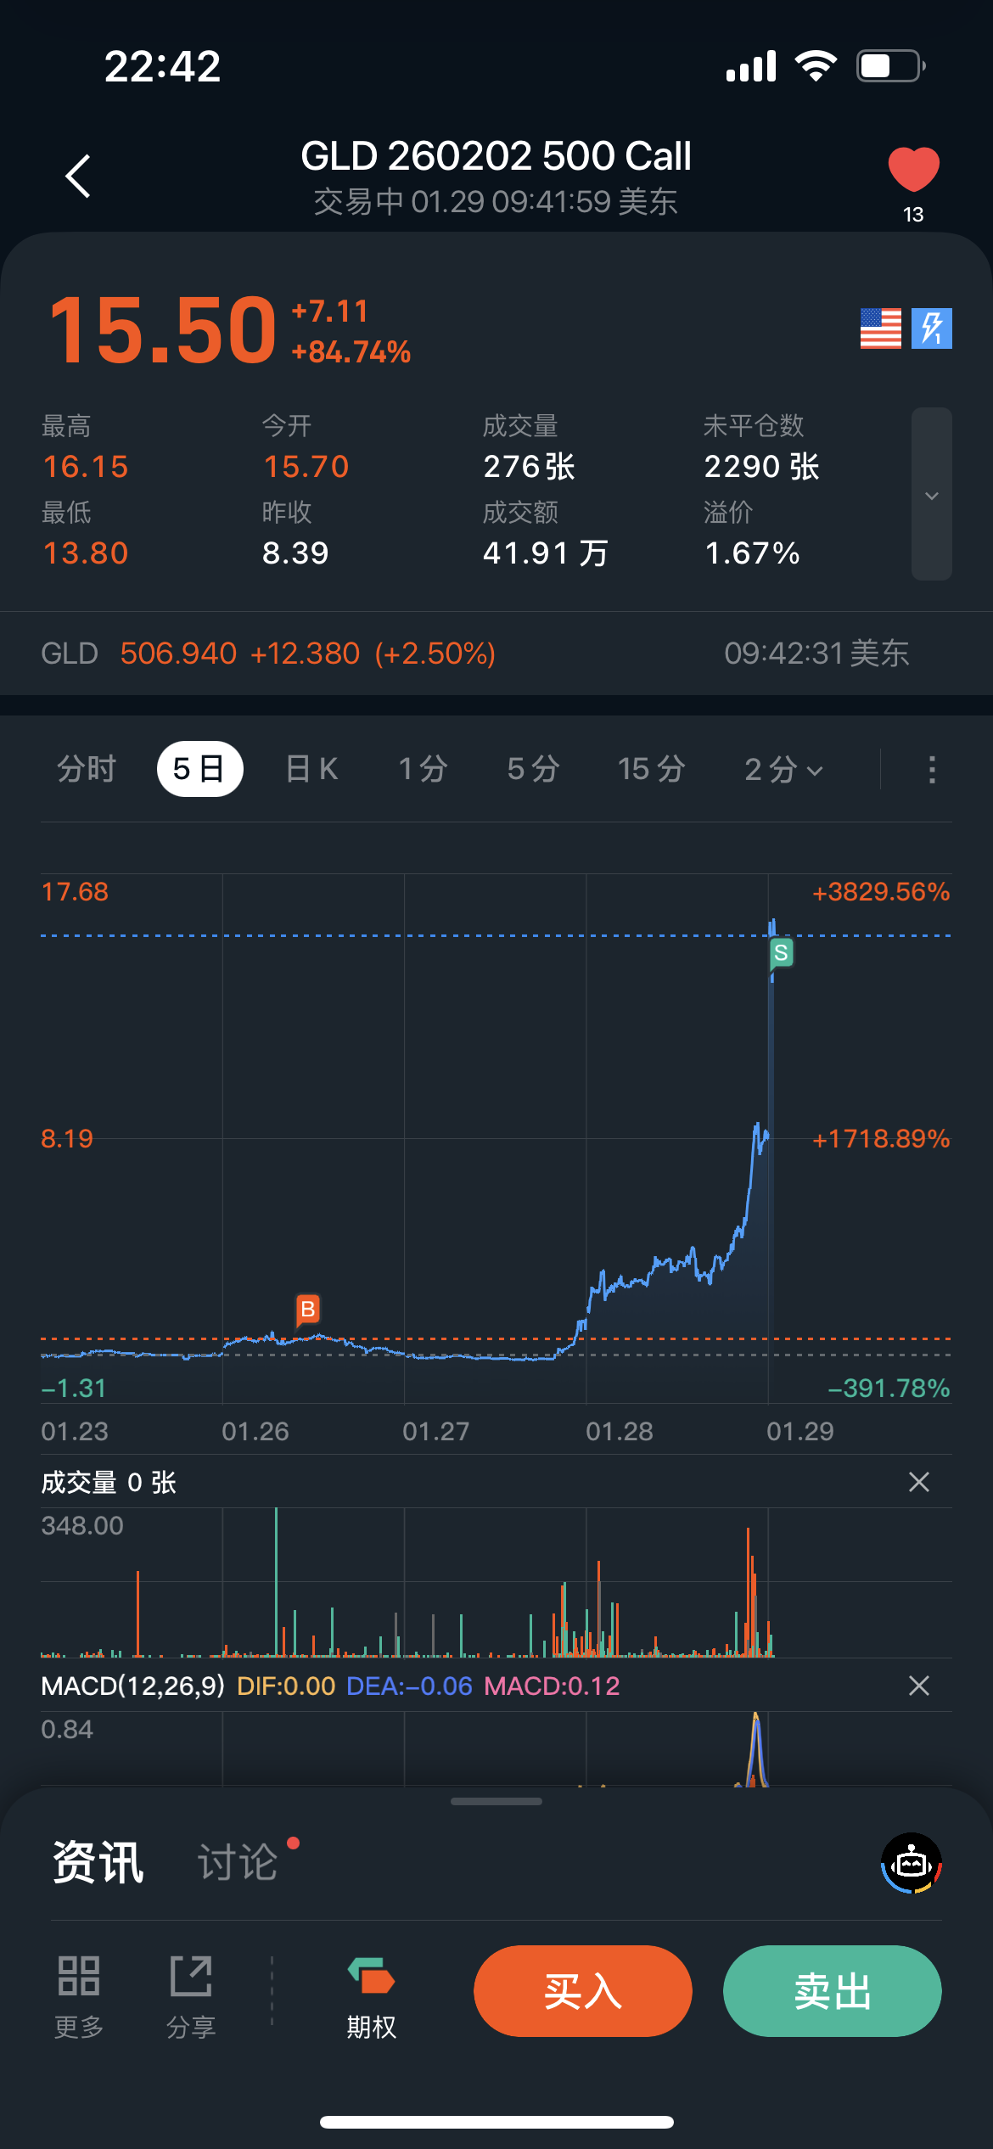Tap the S sell marker on chart
This screenshot has width=993, height=2149.
[781, 953]
